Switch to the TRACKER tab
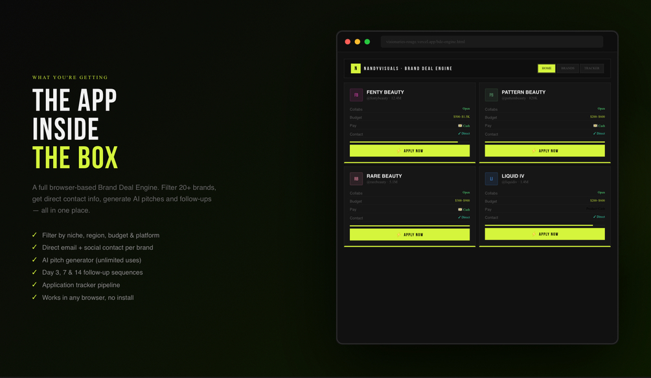Viewport: 651px width, 378px height. pos(591,68)
